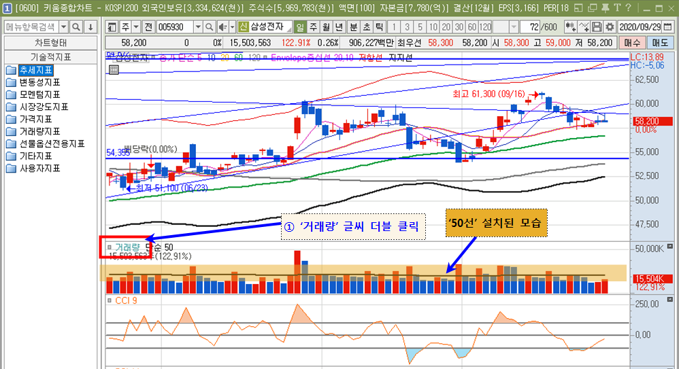679x369 pixels.
Task: Toggle the left panel layout icon
Action: tap(112, 27)
